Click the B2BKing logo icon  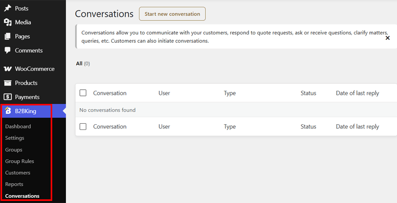[8, 111]
